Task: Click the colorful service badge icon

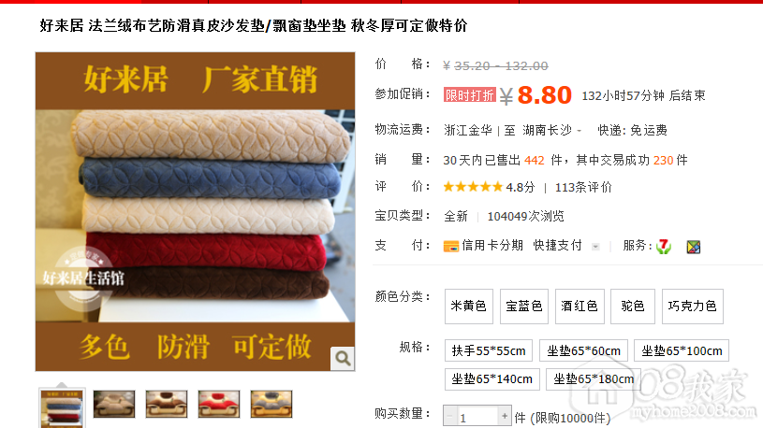Action: (694, 247)
